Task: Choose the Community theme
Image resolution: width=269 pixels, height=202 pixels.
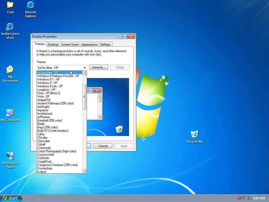Action: [60, 148]
